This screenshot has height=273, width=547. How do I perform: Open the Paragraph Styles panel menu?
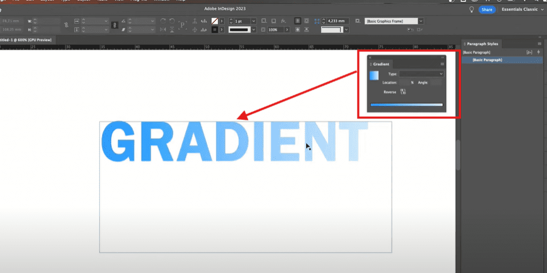540,44
